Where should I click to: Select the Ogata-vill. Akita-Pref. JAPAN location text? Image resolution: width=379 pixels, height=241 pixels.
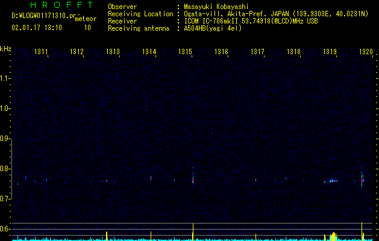coord(276,14)
